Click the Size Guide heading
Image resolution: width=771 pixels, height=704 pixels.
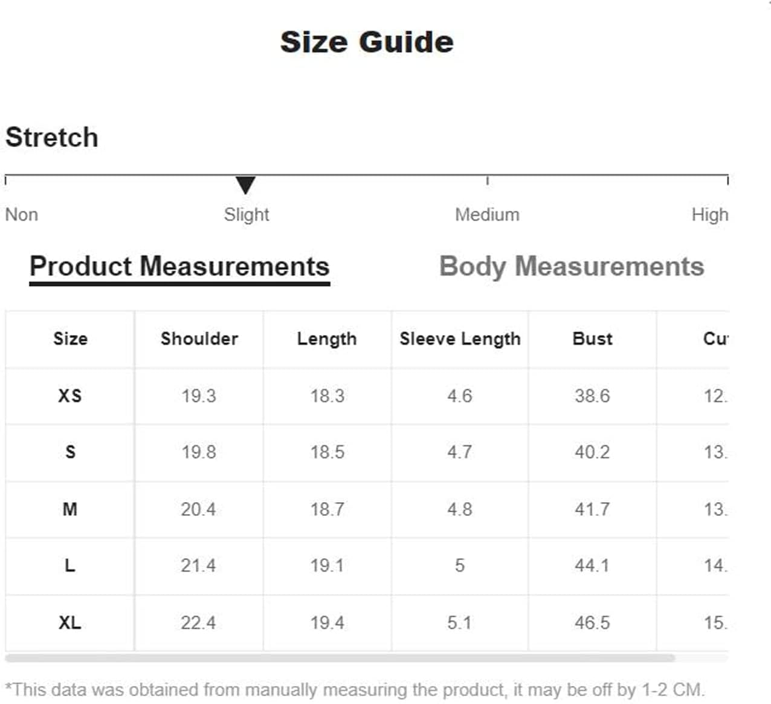367,42
